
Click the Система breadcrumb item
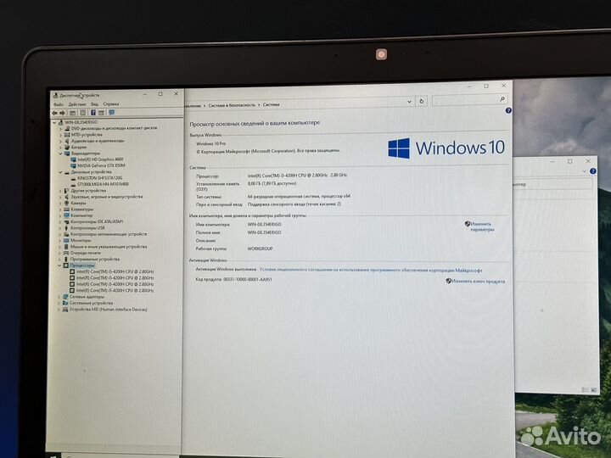point(272,104)
